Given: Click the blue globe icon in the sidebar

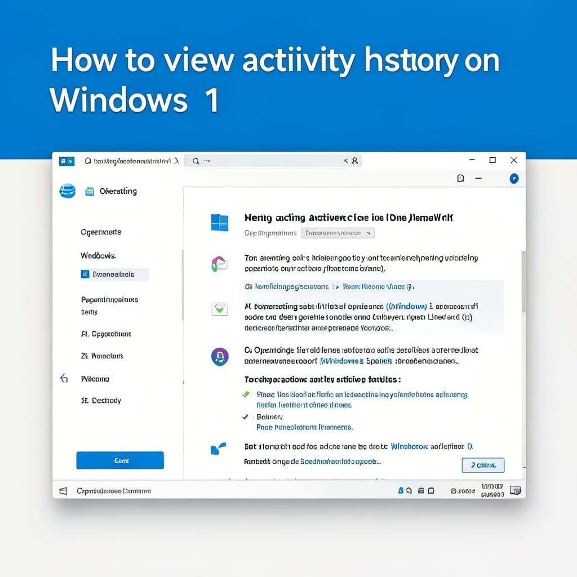Looking at the screenshot, I should 68,191.
